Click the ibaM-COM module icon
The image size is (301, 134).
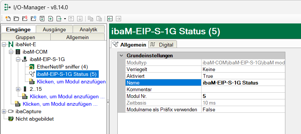[18, 52]
